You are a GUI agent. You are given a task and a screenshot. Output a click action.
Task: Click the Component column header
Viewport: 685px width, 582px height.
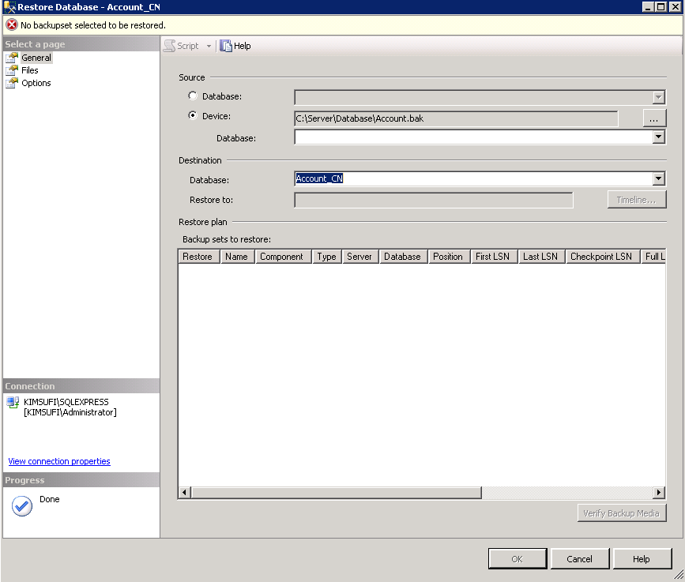click(283, 257)
